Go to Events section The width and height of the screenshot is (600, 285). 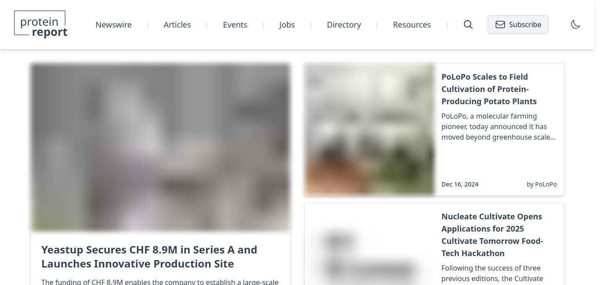(x=235, y=25)
